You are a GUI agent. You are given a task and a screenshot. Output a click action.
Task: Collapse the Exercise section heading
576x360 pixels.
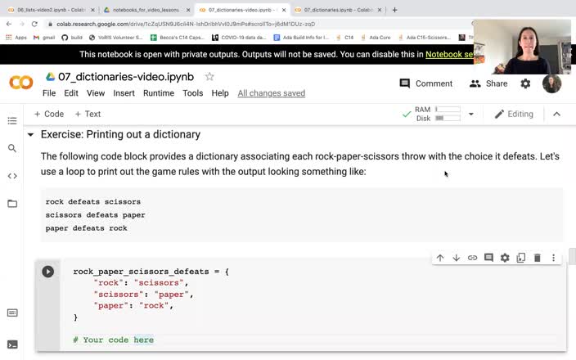[x=31, y=135]
